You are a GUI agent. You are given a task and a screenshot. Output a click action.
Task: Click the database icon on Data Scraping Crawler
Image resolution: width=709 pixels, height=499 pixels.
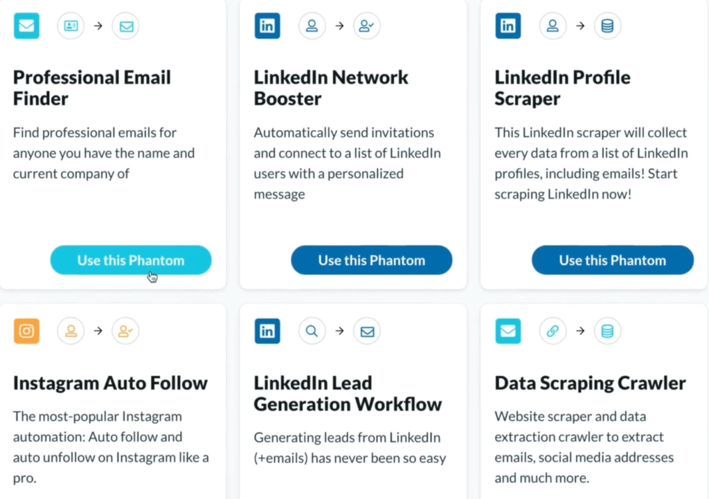pos(607,331)
